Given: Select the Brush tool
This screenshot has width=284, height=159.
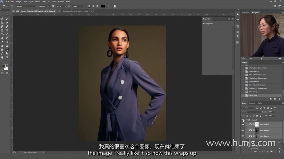Looking at the screenshot, I should tap(7, 34).
